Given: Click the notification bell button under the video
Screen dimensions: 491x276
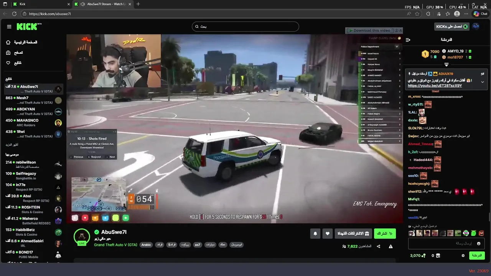Looking at the screenshot, I should click(315, 233).
